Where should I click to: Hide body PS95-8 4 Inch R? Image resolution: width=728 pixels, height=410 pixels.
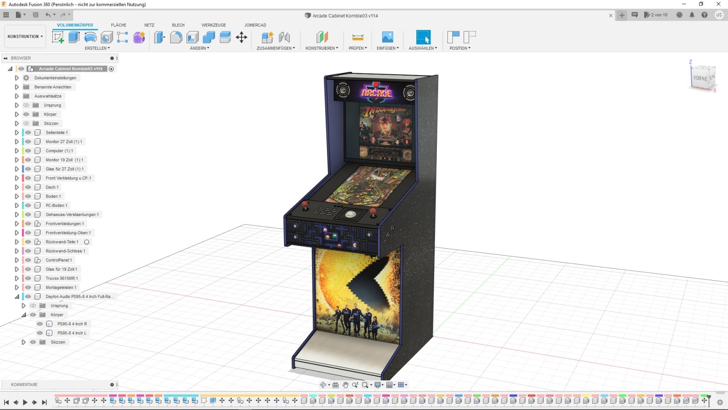tap(40, 324)
